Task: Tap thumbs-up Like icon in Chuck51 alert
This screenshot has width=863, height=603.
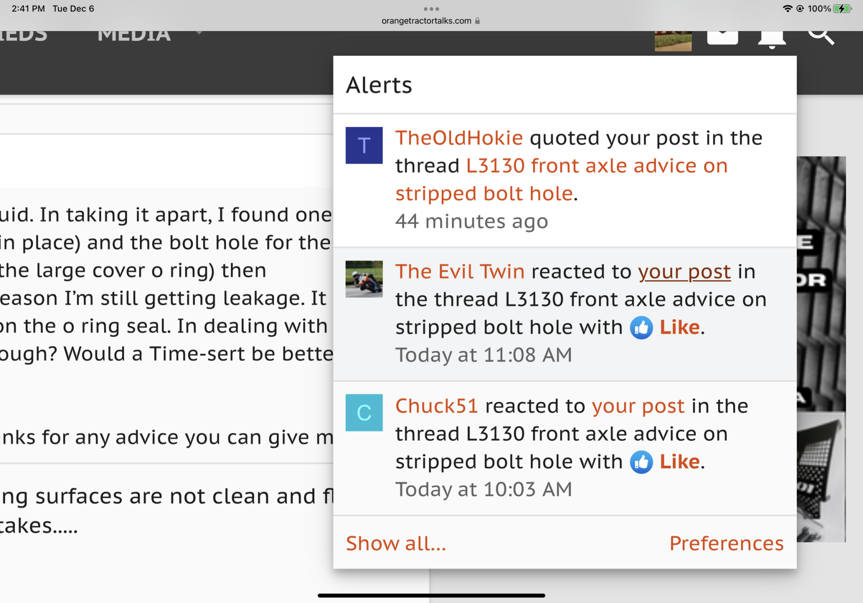Action: click(641, 462)
